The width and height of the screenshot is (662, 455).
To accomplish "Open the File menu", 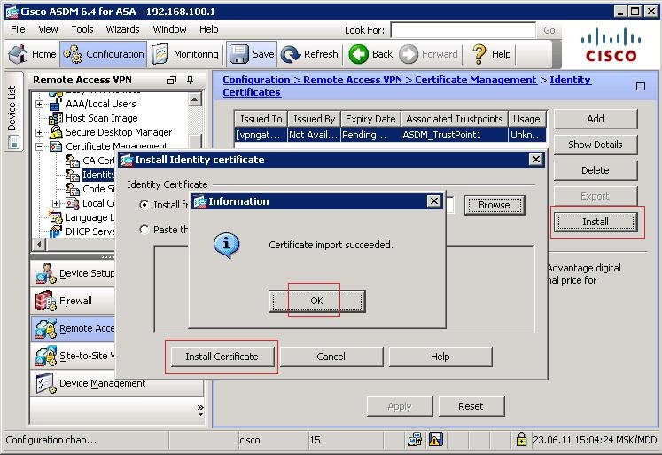I will tap(18, 29).
